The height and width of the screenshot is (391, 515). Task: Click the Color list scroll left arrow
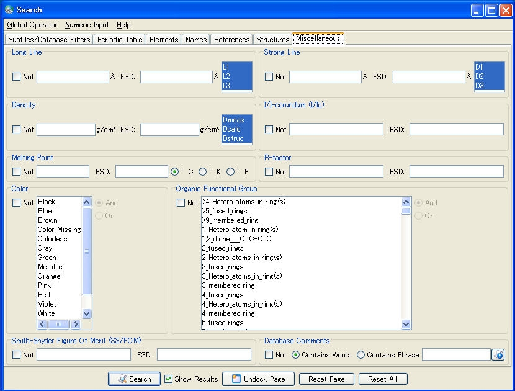click(x=42, y=325)
